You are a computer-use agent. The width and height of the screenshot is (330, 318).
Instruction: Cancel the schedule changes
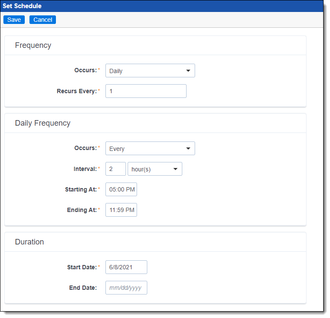[43, 20]
